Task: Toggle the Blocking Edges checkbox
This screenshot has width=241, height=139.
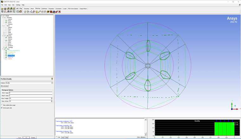Action: pos(6,41)
